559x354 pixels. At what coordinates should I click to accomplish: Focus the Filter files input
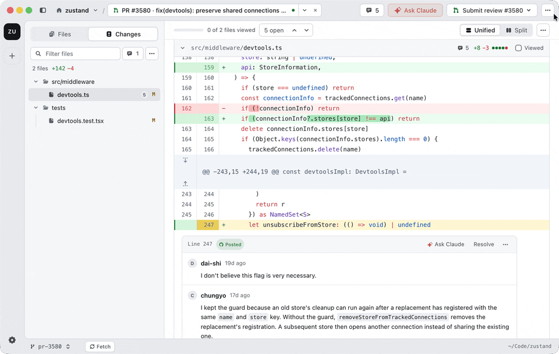point(76,54)
